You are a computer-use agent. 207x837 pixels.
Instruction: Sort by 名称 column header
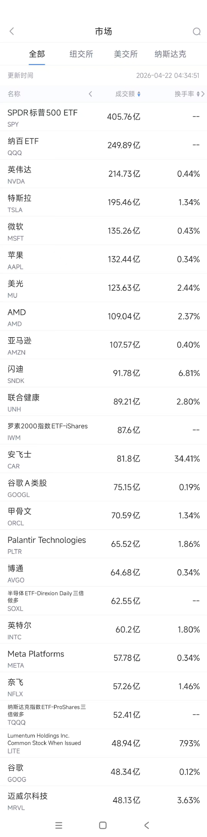pos(14,94)
